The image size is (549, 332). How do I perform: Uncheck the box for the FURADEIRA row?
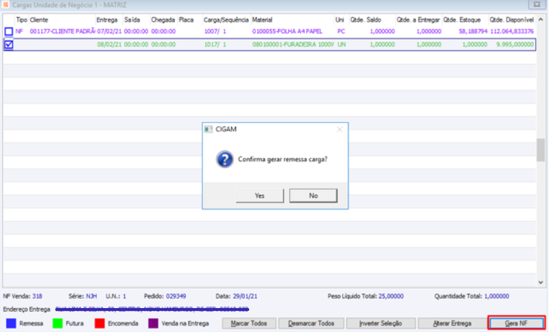click(9, 45)
